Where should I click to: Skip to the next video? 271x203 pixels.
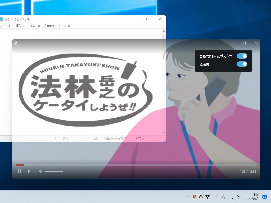30,171
